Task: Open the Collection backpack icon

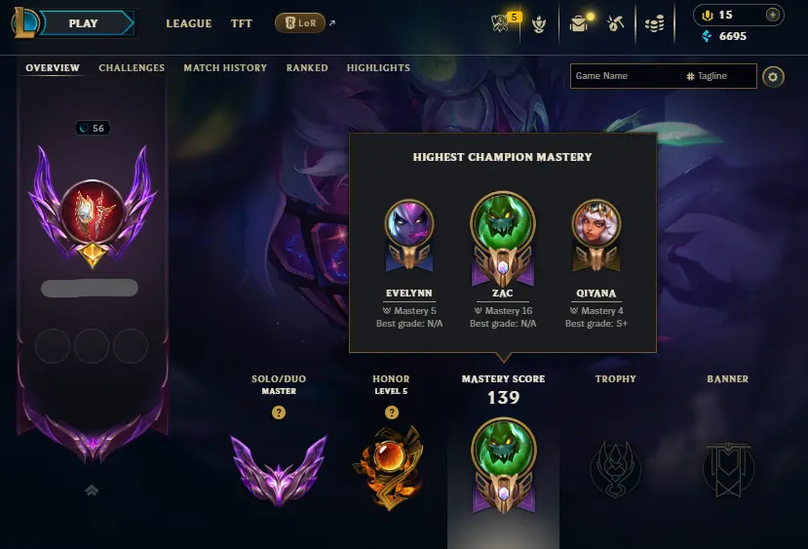Action: [579, 23]
